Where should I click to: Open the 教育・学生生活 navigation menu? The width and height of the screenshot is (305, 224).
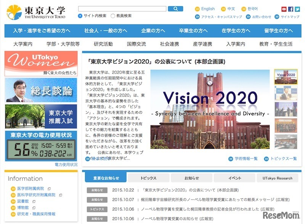[x=276, y=44]
